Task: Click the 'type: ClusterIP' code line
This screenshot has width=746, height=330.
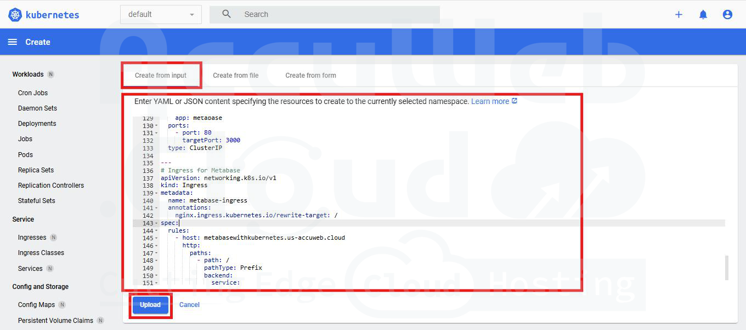Action: point(195,148)
